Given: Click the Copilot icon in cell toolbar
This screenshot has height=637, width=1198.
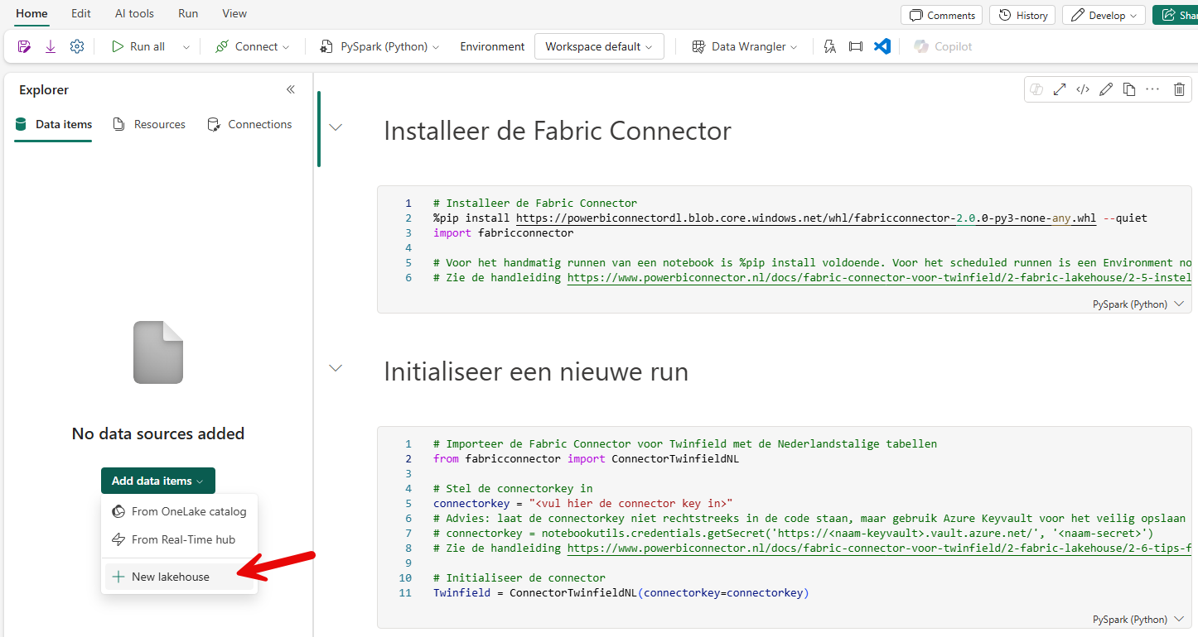Looking at the screenshot, I should pyautogui.click(x=1036, y=89).
